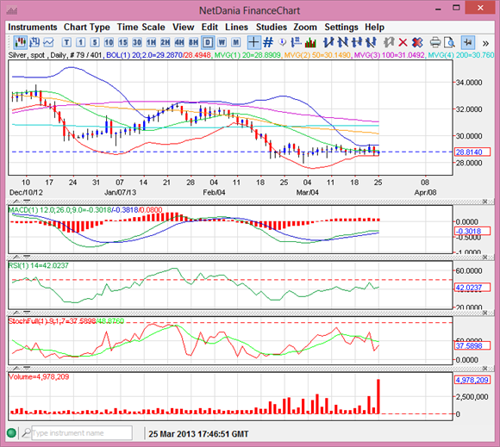Screen dimensions: 500x447
Task: Click the down arrow above the Volume panel
Action: click(x=27, y=368)
